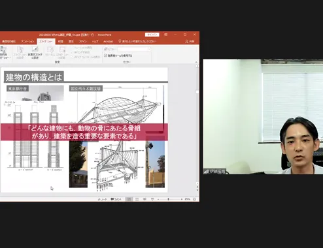
Task: Open the Animations ribbon tab
Action: [27, 41]
